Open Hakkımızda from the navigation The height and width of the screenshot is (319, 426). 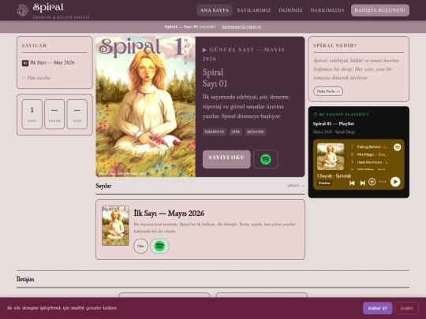[327, 10]
